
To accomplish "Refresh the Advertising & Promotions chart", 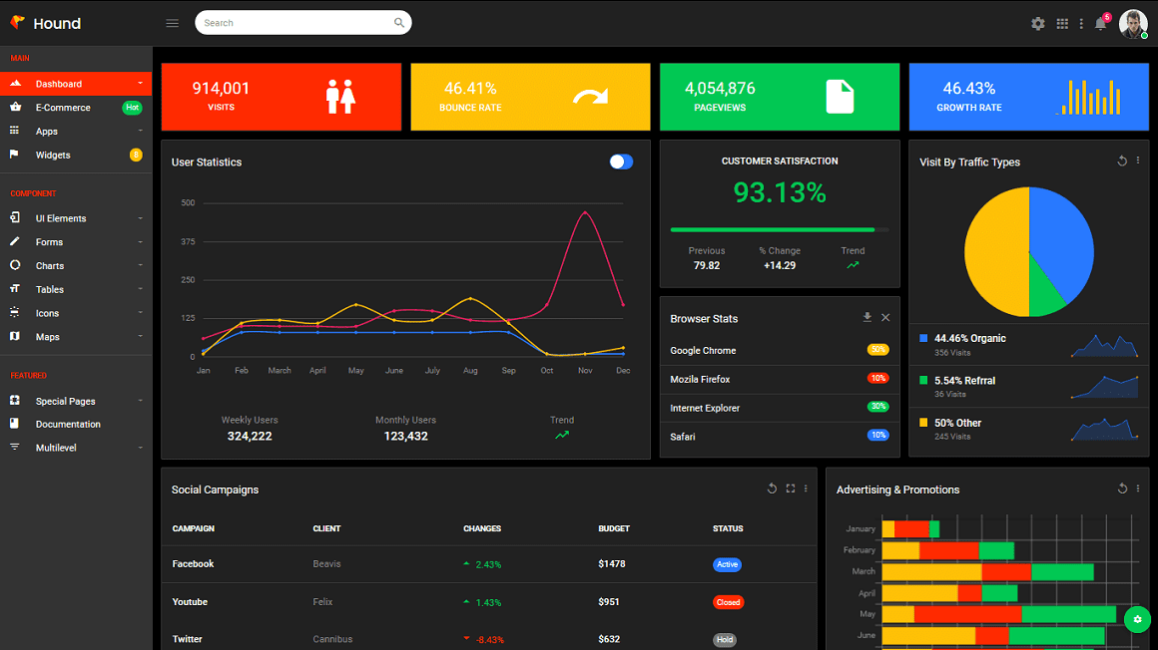I will pos(1122,489).
